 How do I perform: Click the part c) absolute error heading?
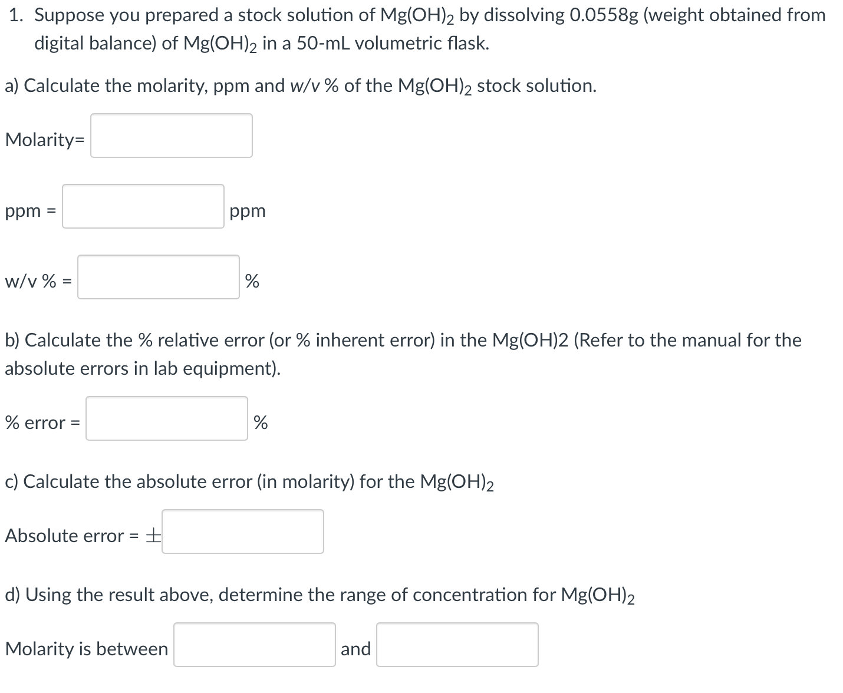[x=249, y=481]
